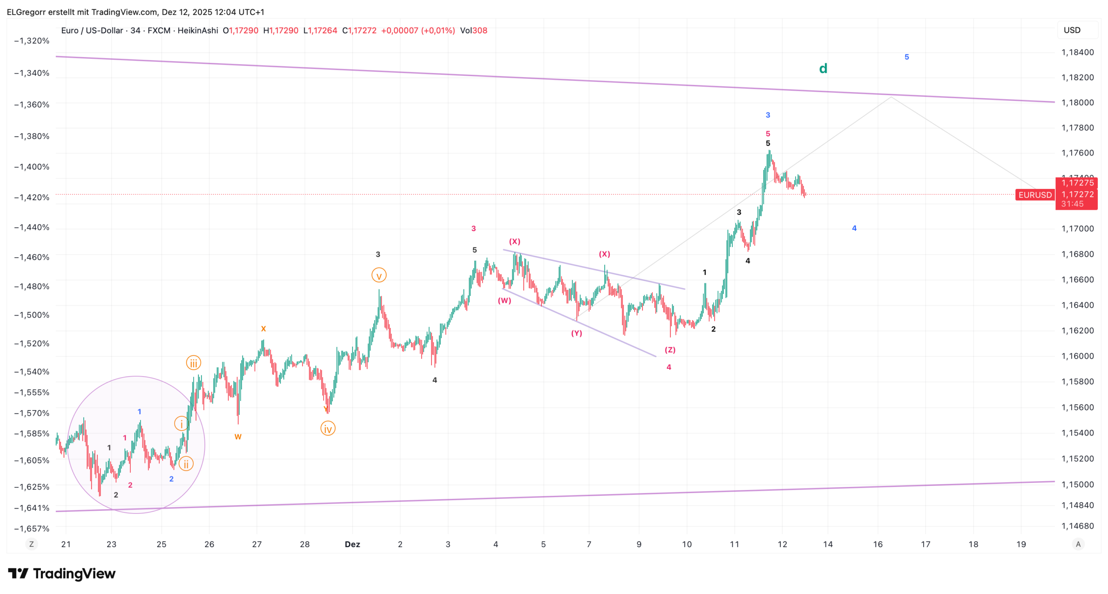Click the red EURUSD price tag
Viewport: 1108px width, 594px height.
tap(1035, 195)
